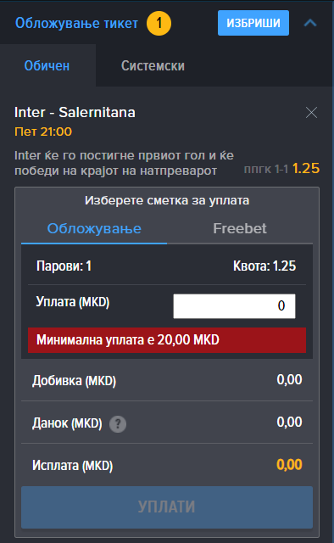The height and width of the screenshot is (543, 334).
Task: Click the Обложување тикет header title
Action: pyautogui.click(x=76, y=23)
